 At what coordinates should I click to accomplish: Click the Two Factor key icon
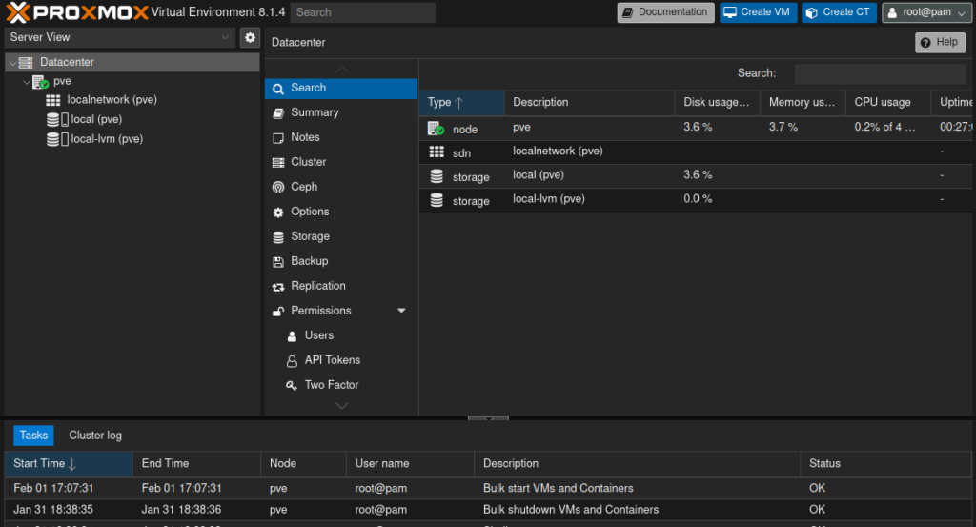292,386
